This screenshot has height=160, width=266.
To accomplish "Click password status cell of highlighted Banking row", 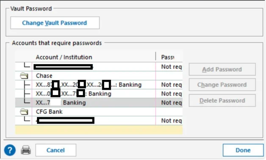I will click(x=171, y=103).
